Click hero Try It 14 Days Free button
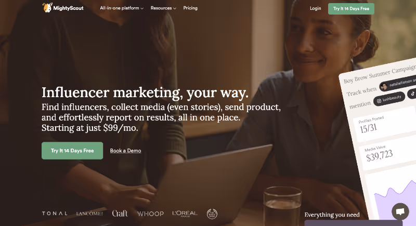416x226 pixels. (72, 151)
